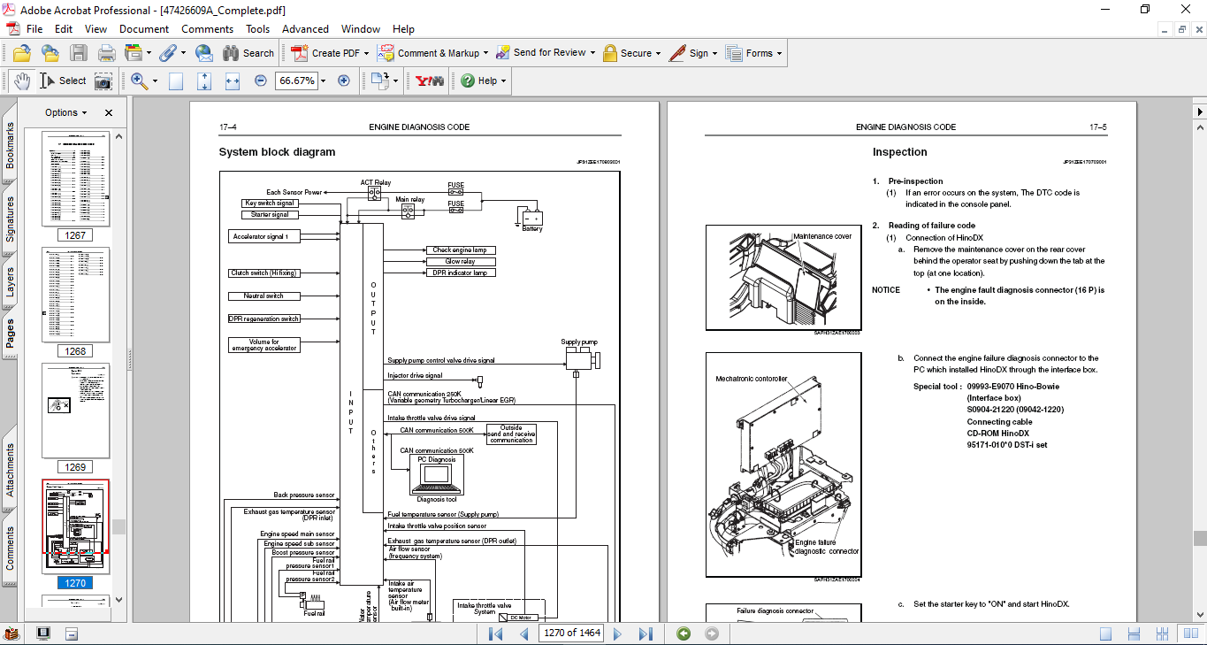Select page 1268 thumbnail
Image resolution: width=1207 pixels, height=645 pixels.
[x=76, y=295]
